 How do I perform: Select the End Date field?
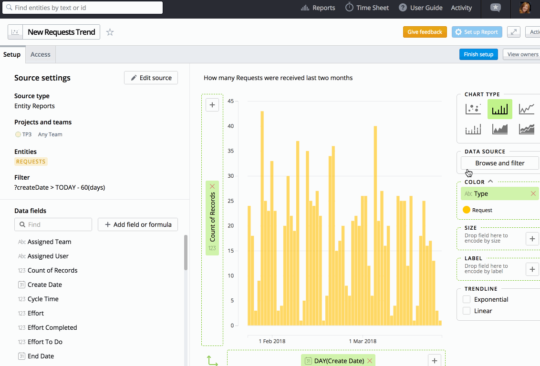41,356
